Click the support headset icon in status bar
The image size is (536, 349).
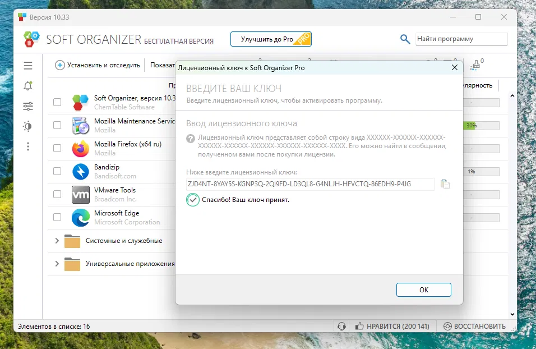tap(341, 326)
